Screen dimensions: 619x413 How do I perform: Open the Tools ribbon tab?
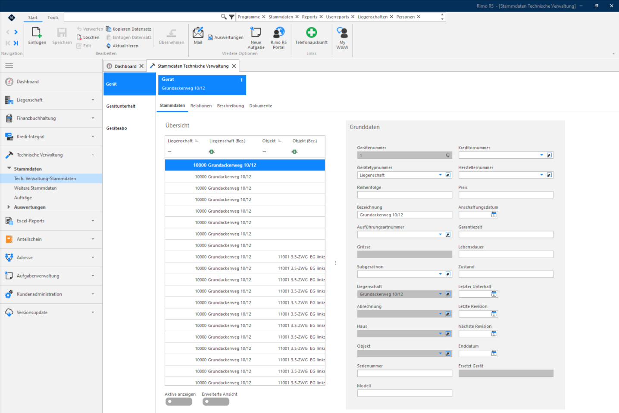tap(53, 18)
